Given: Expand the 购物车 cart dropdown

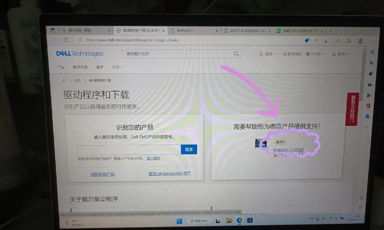Looking at the screenshot, I should click(342, 54).
